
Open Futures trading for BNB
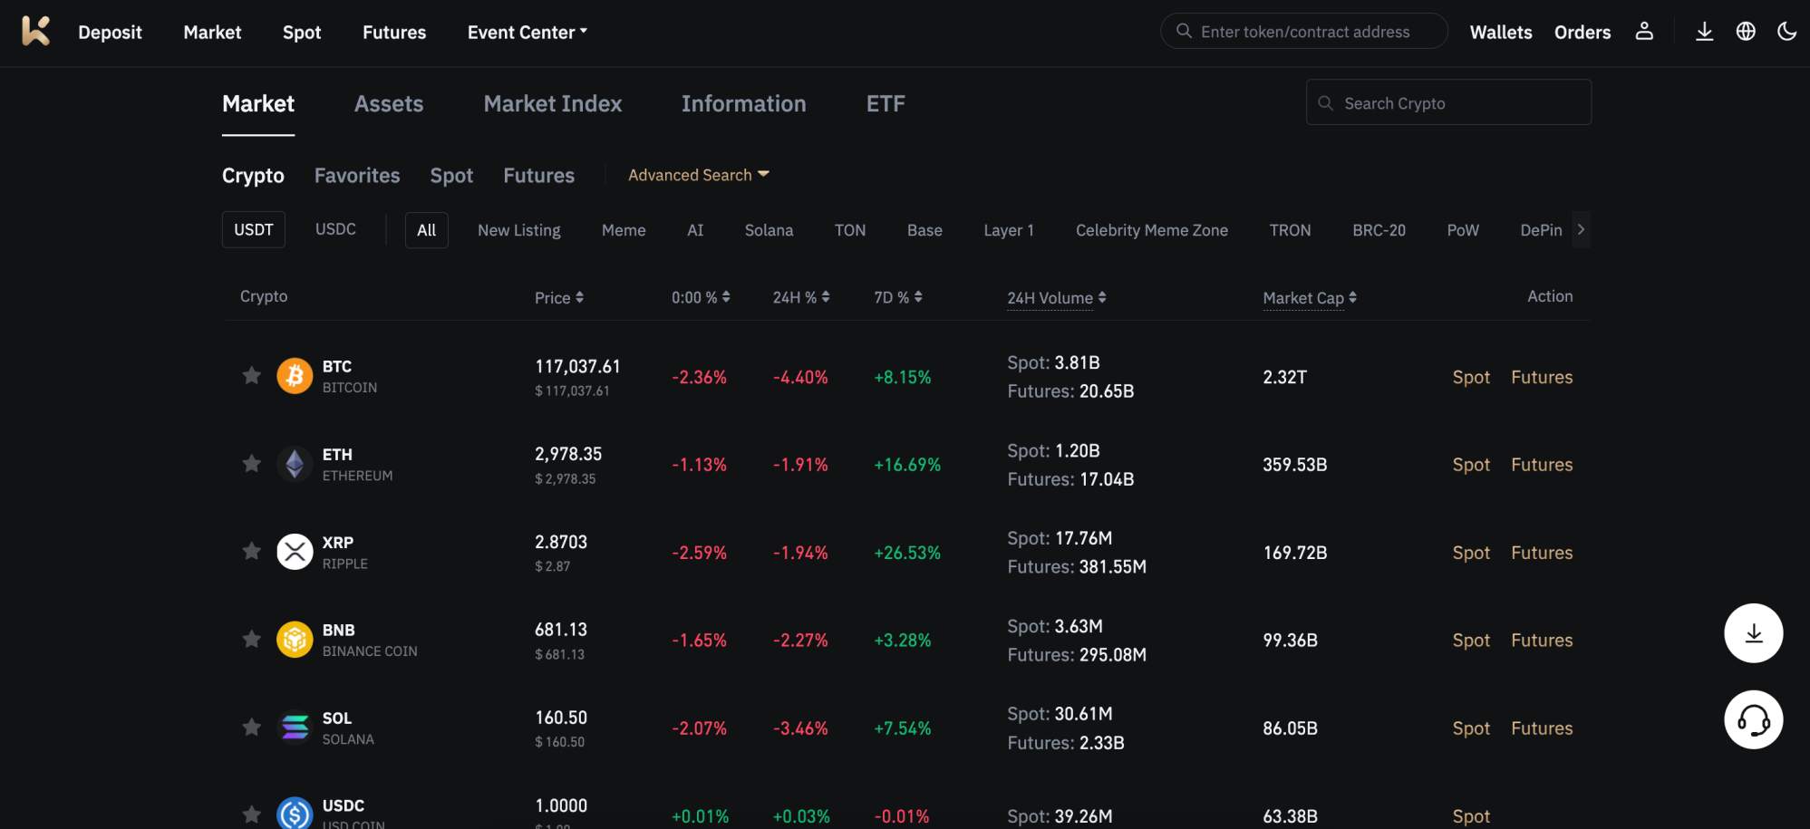[x=1541, y=640]
